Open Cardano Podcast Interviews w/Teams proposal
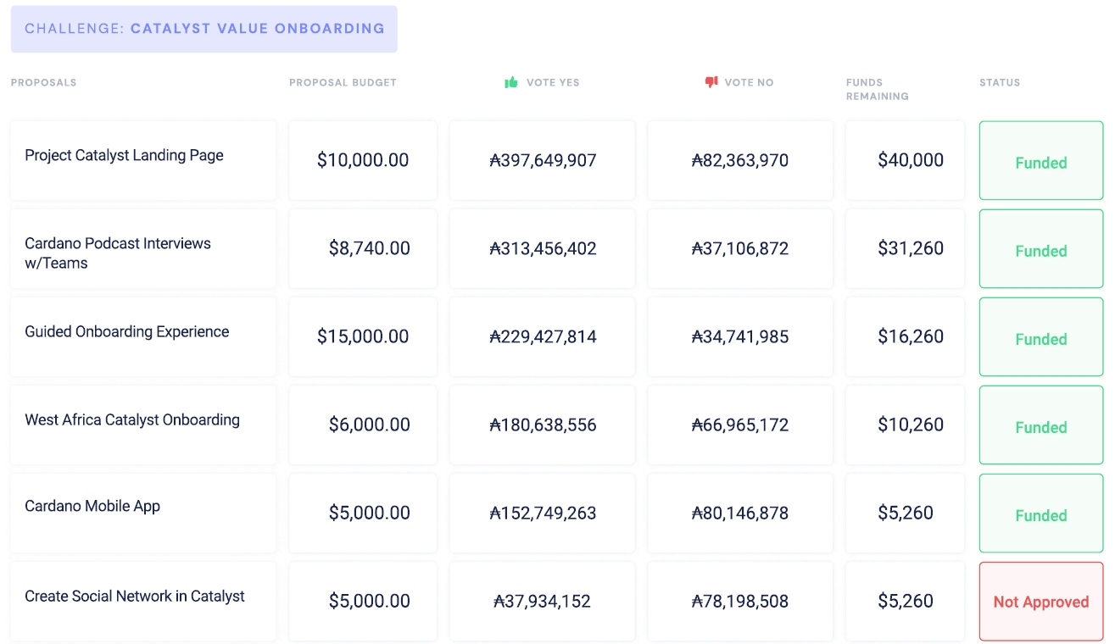The image size is (1115, 644). click(x=117, y=253)
